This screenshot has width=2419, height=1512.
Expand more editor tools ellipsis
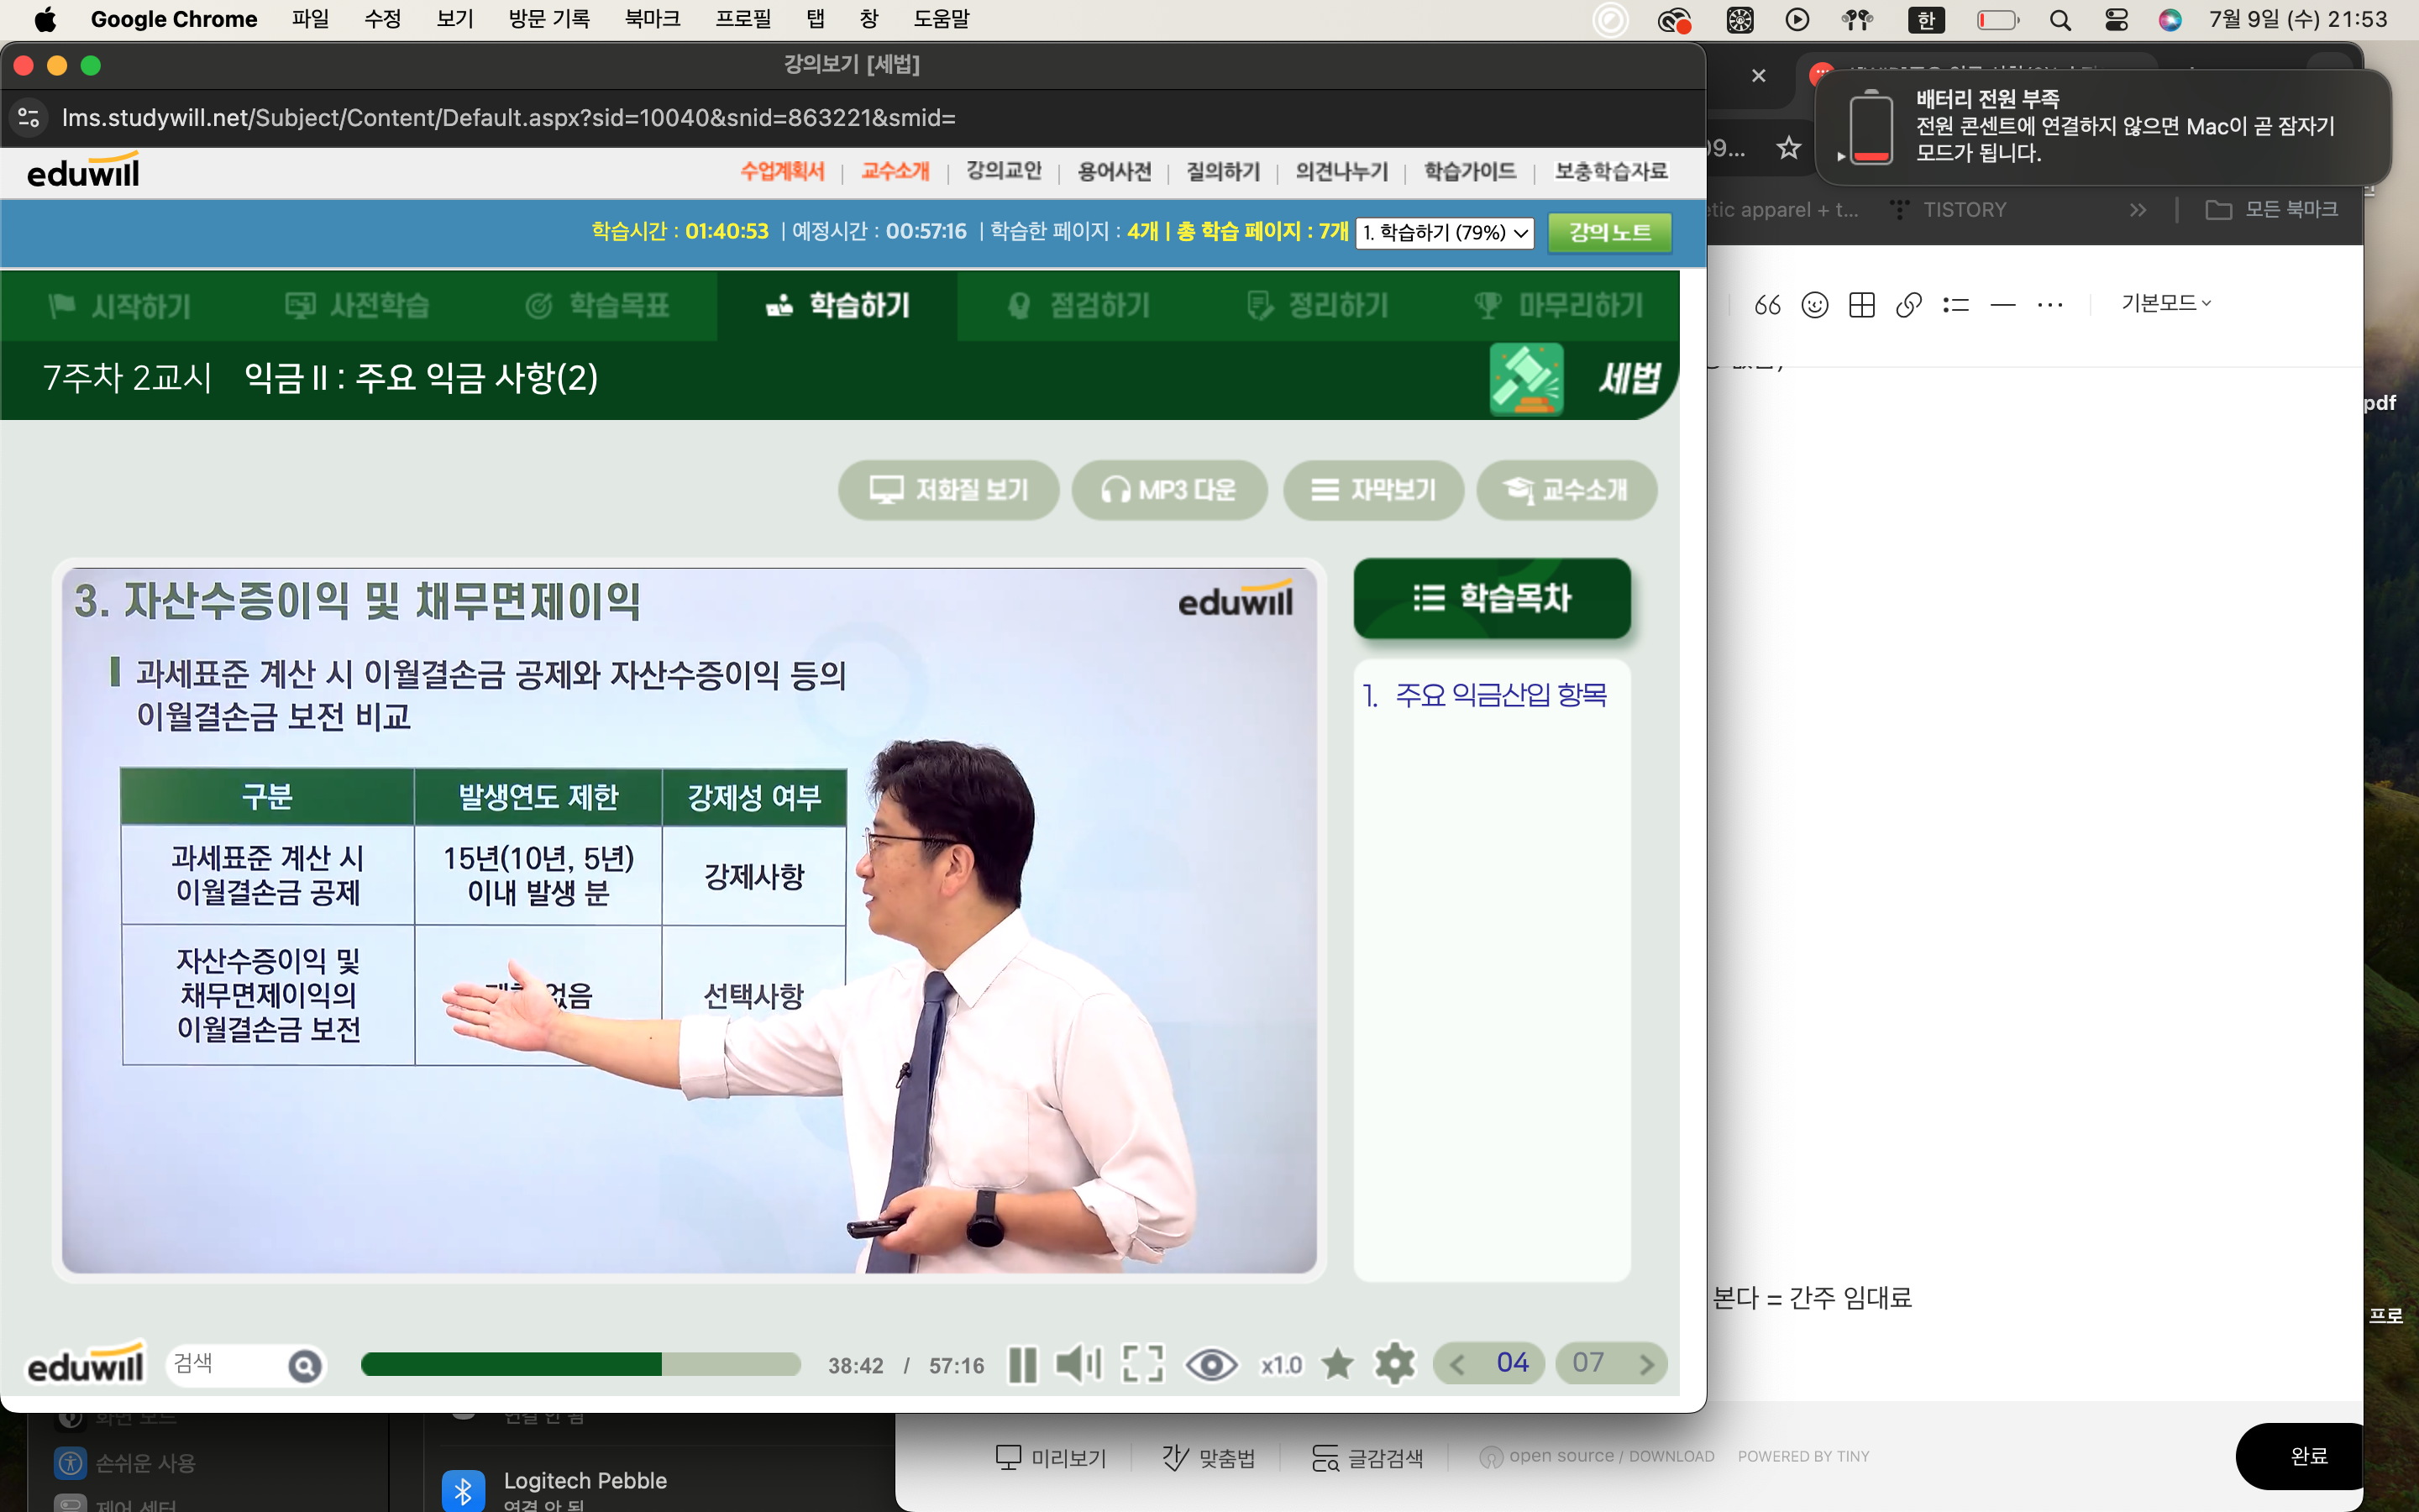tap(2049, 304)
